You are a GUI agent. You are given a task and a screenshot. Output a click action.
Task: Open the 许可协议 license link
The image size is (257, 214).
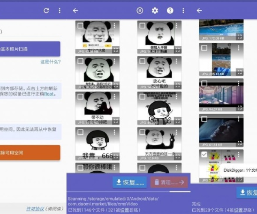coord(35,209)
